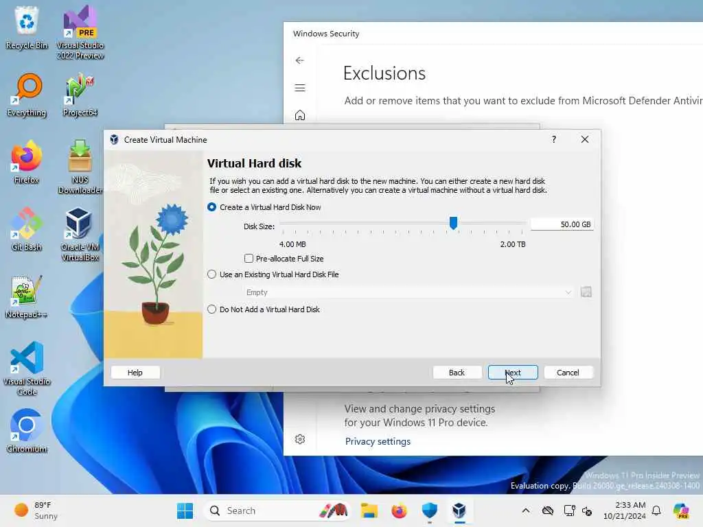This screenshot has width=703, height=527.
Task: Cancel the Create Virtual Machine wizard
Action: (568, 373)
